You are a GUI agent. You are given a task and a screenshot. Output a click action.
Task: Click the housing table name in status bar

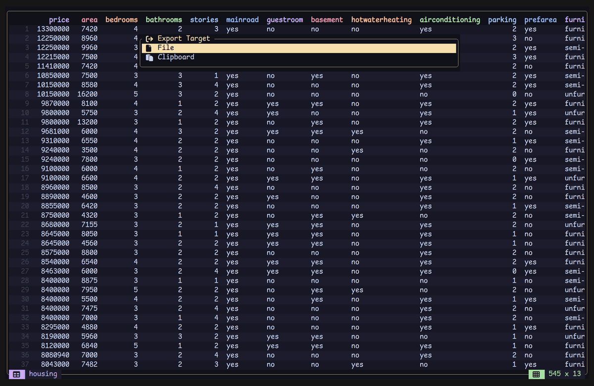click(x=43, y=374)
